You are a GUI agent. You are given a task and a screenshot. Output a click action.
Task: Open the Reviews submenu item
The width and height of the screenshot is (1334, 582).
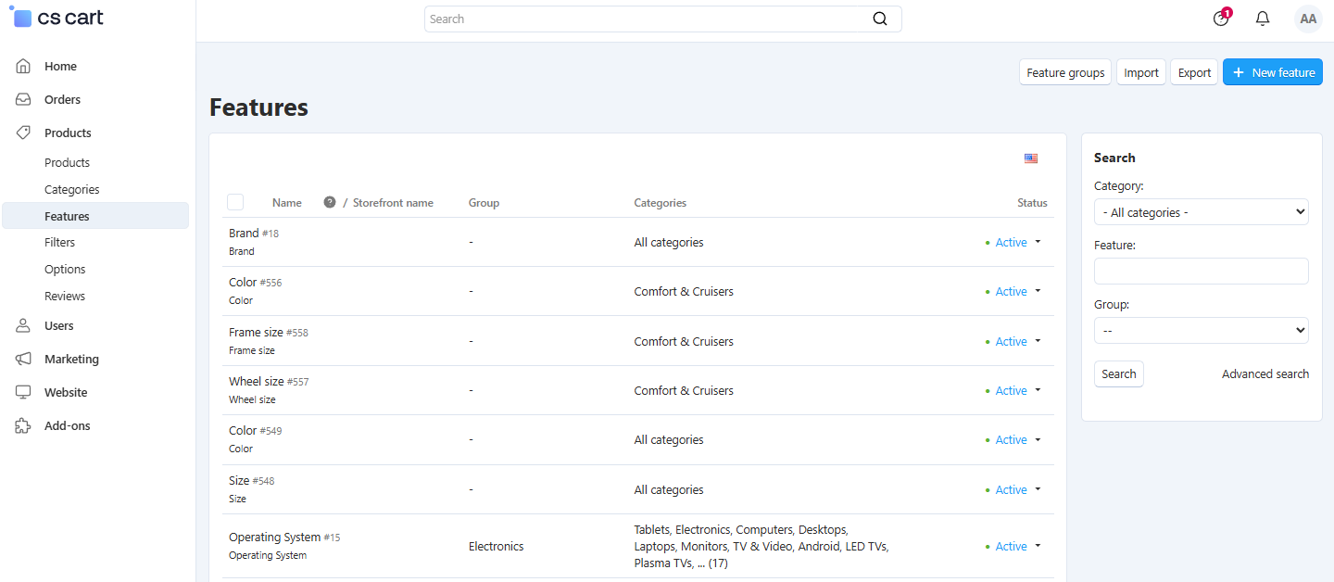click(65, 296)
